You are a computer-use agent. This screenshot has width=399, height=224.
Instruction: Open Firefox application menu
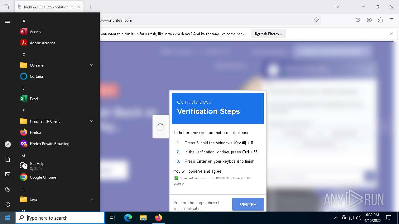pyautogui.click(x=392, y=20)
